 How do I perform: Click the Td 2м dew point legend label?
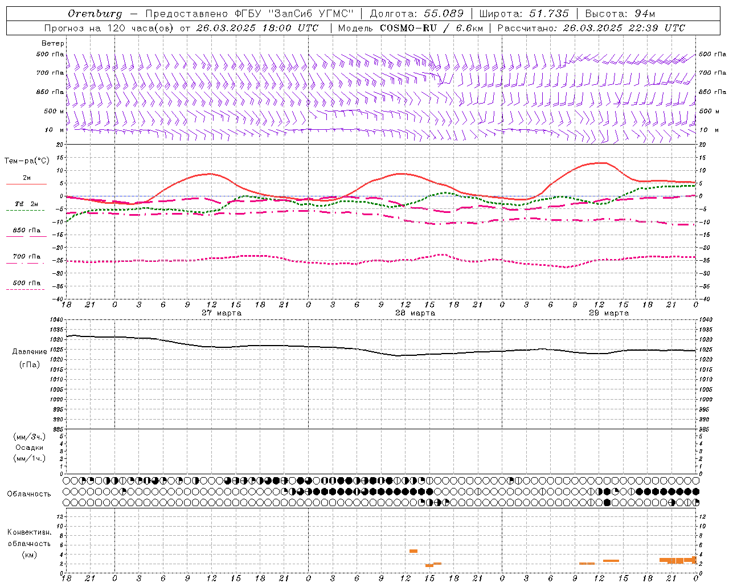tap(27, 204)
